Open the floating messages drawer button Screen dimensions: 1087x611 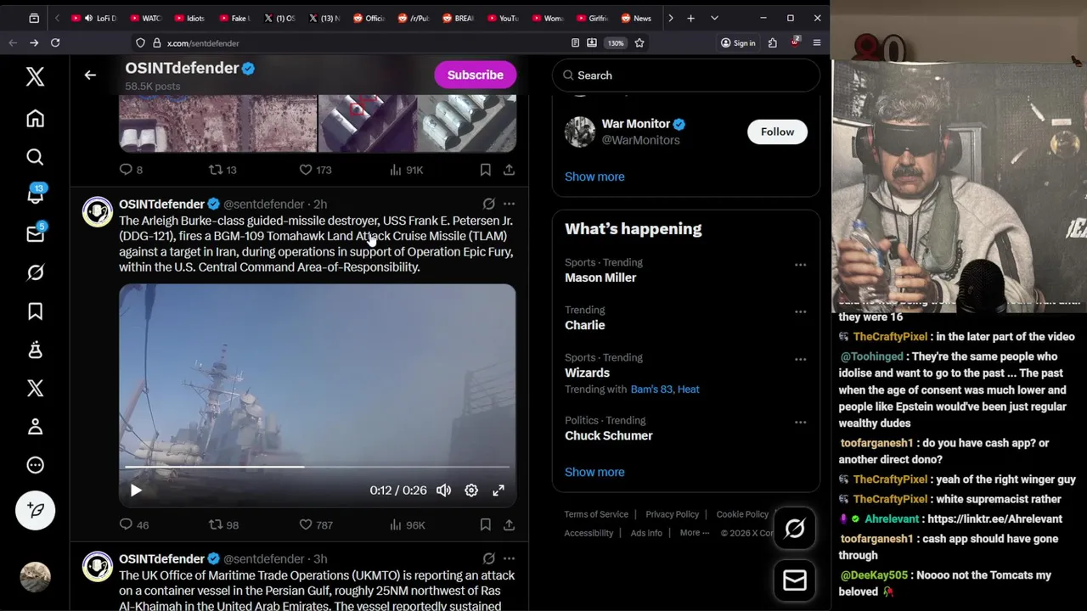(x=795, y=580)
